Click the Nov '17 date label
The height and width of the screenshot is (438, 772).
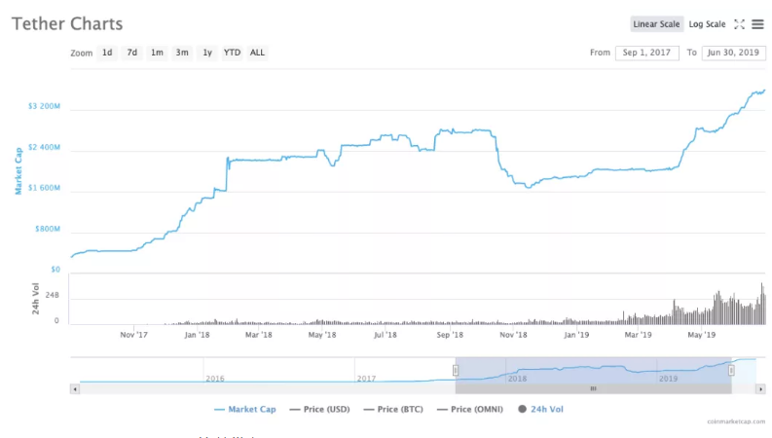click(x=134, y=335)
